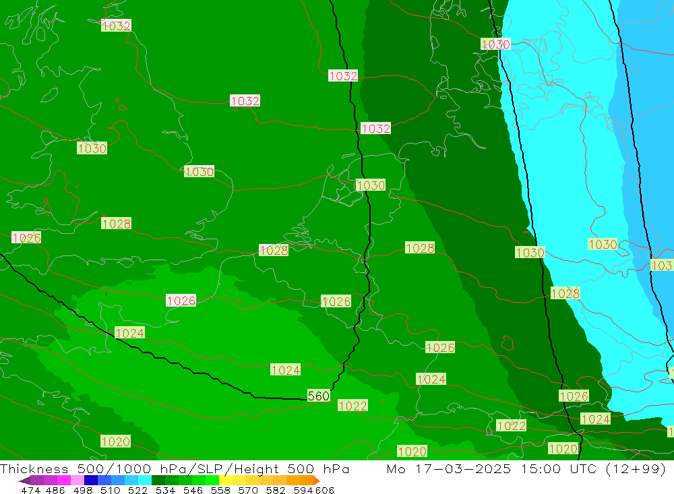Click the date text Mo 17-03-2025 15:00 UTC
The image size is (674, 494).
493,468
